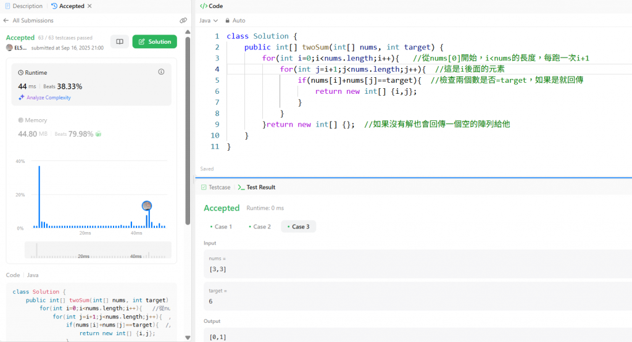Click the green Solution button

tap(154, 41)
